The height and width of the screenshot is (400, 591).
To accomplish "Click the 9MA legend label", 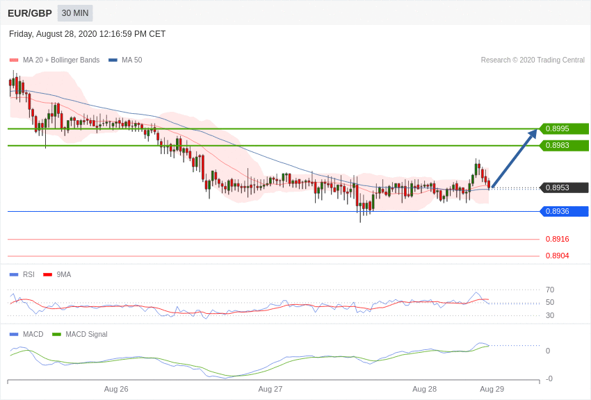I will (x=64, y=275).
